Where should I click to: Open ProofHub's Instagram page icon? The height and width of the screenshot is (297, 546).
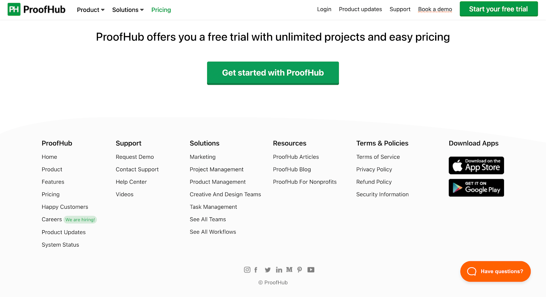pyautogui.click(x=247, y=270)
